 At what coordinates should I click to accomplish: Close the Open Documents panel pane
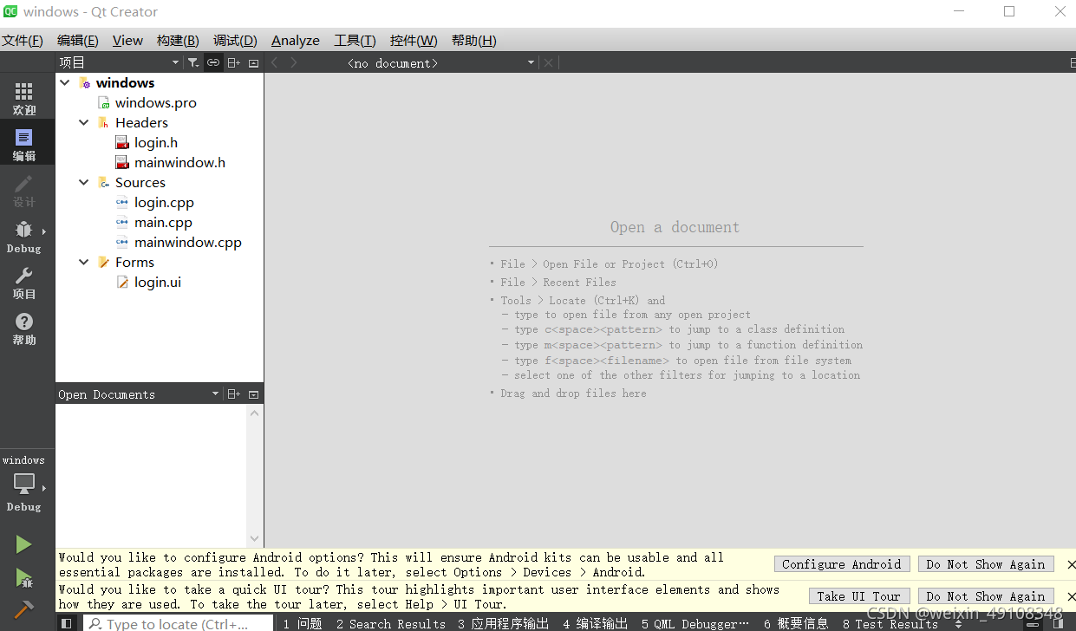[253, 394]
